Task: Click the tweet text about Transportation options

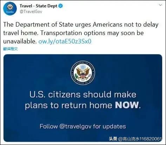Action: coord(92,33)
